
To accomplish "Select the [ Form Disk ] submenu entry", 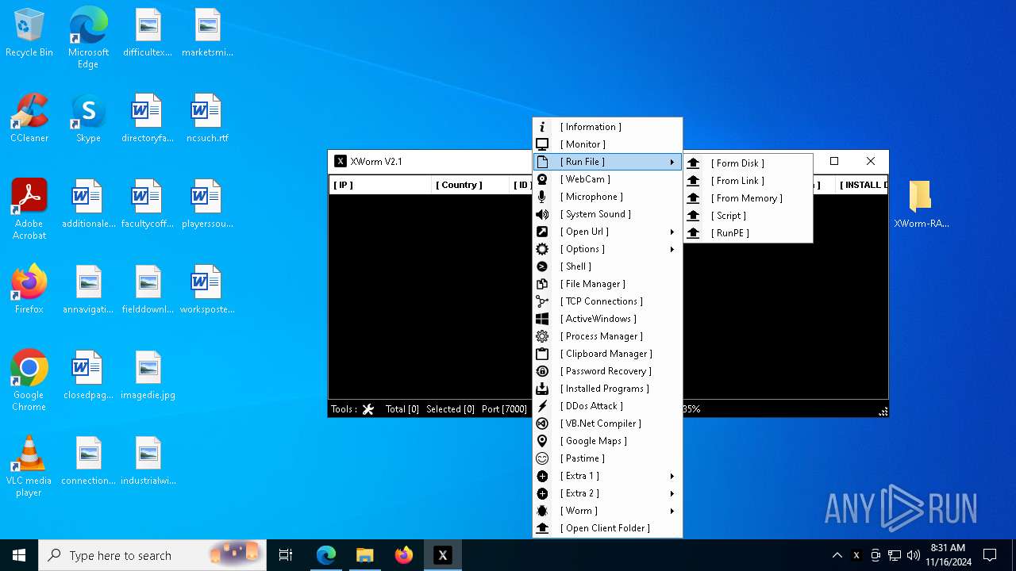I will click(x=749, y=163).
